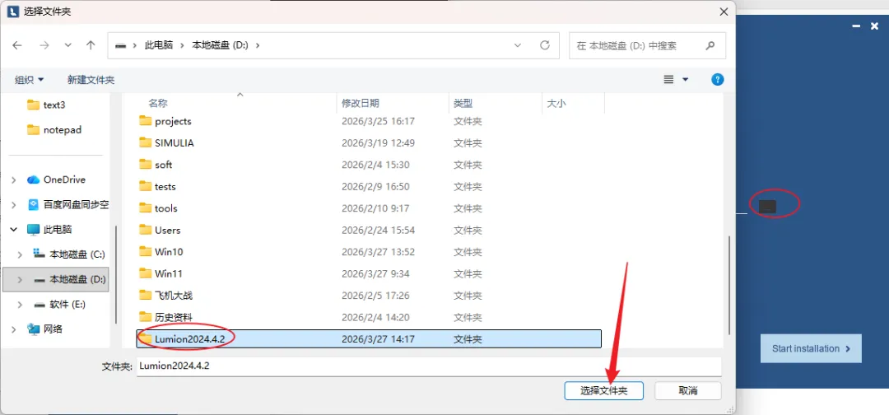Open recent locations chevron dropdown
The height and width of the screenshot is (415, 889).
click(x=68, y=45)
